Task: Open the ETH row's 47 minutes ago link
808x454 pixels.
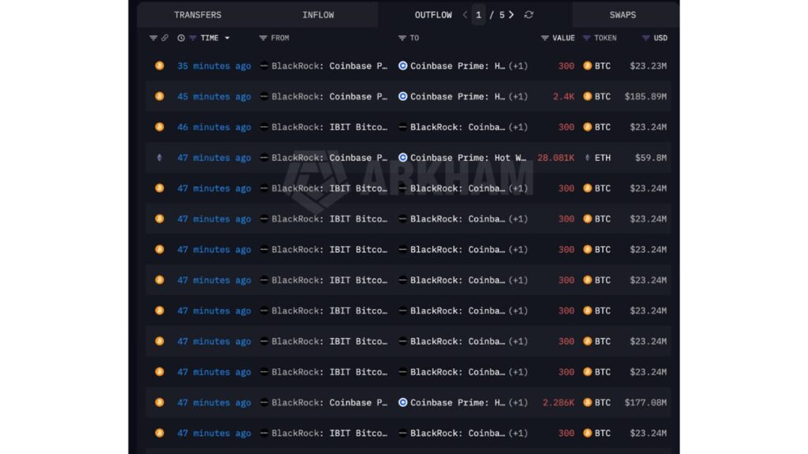Action: (214, 158)
